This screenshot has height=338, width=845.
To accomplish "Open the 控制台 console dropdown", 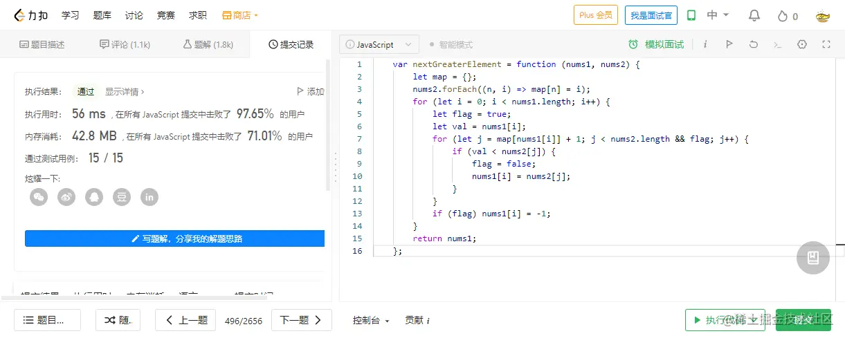I will [371, 321].
